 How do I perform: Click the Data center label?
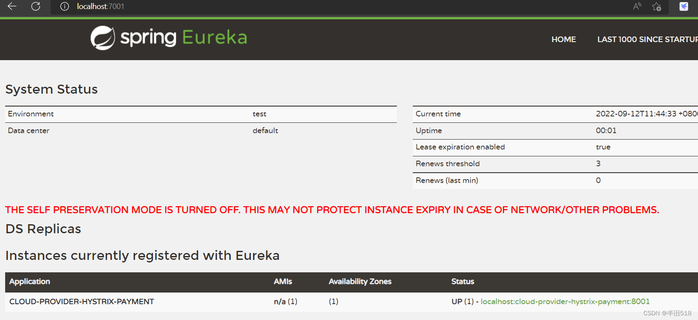coord(29,131)
